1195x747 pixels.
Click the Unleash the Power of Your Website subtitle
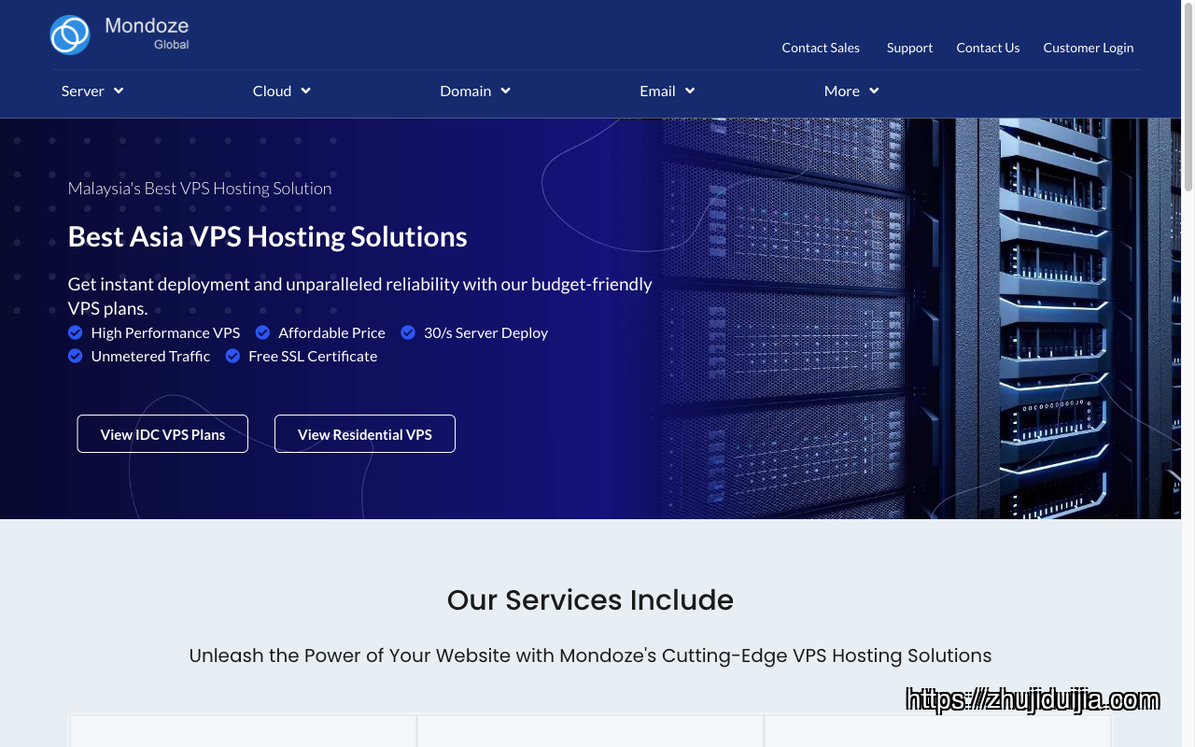590,655
